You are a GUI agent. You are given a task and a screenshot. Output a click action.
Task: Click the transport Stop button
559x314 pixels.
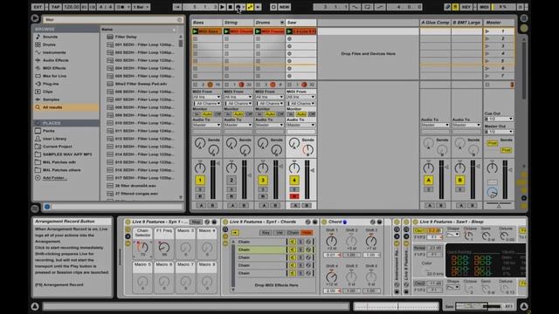230,7
